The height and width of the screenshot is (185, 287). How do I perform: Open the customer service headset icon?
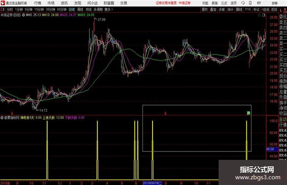243,3
